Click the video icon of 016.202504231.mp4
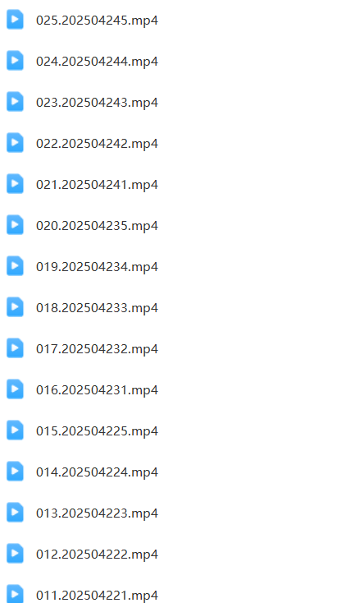Viewport: 346px width, 603px height. click(x=15, y=389)
